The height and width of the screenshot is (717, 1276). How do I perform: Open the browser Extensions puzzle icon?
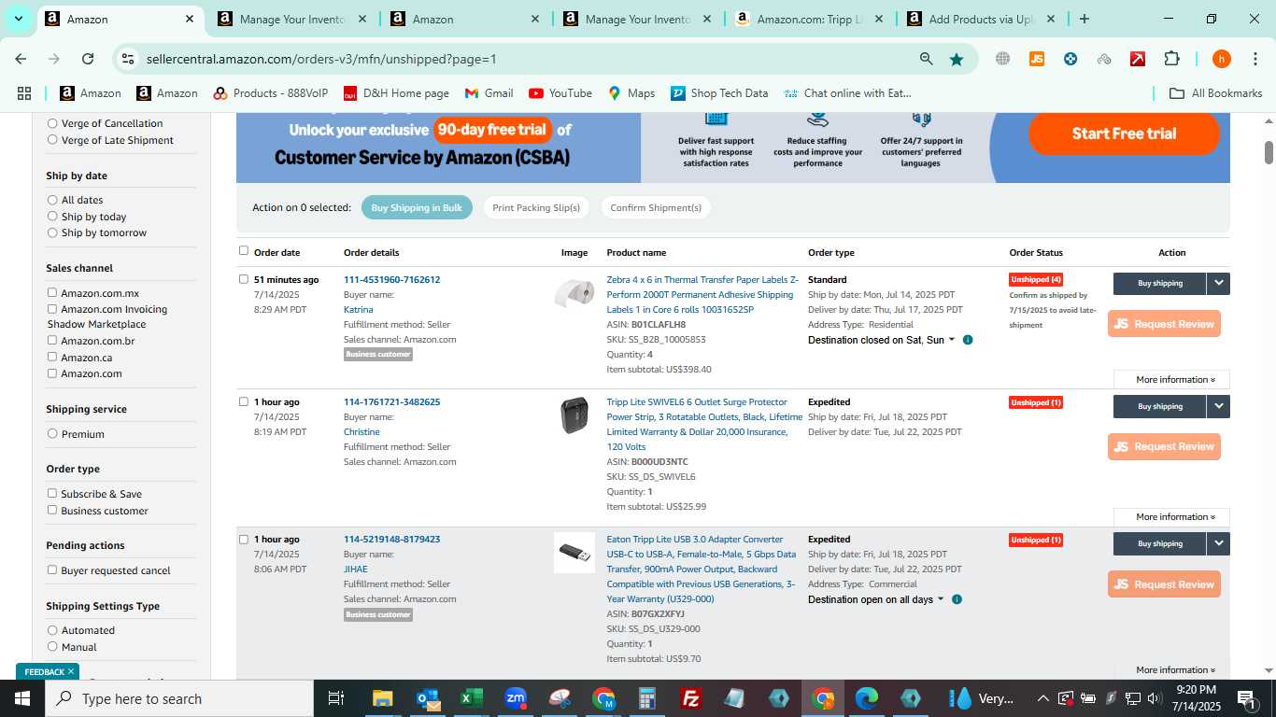pos(1171,59)
